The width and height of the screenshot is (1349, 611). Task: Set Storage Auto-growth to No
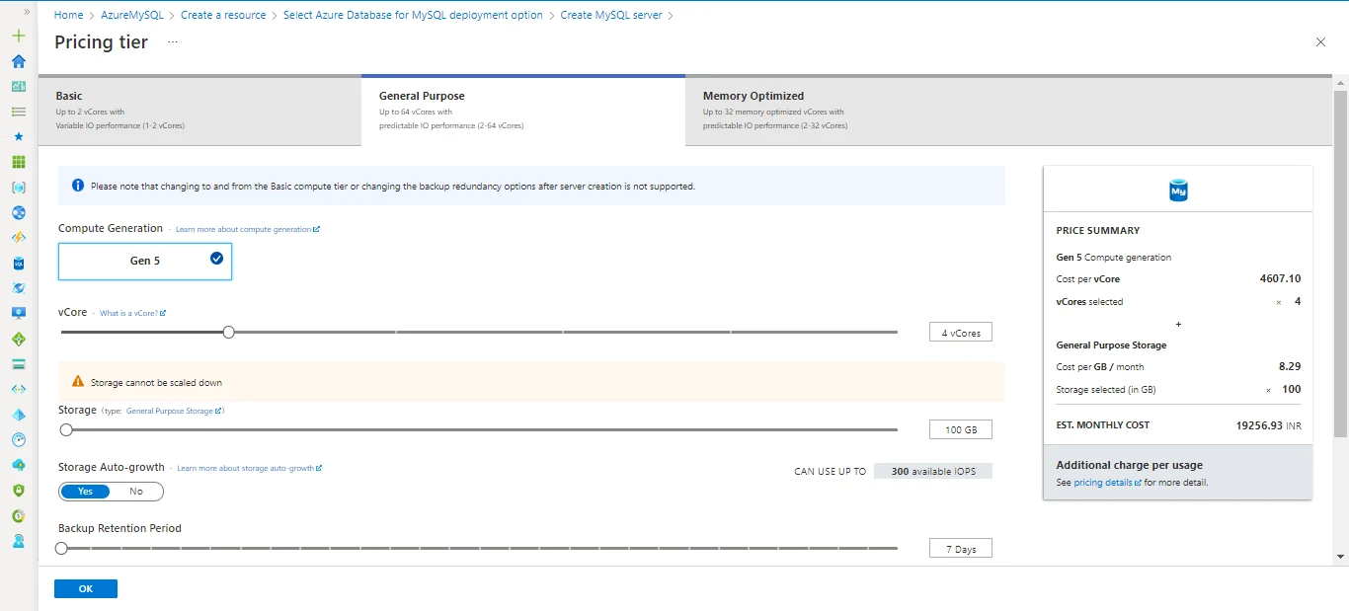136,491
